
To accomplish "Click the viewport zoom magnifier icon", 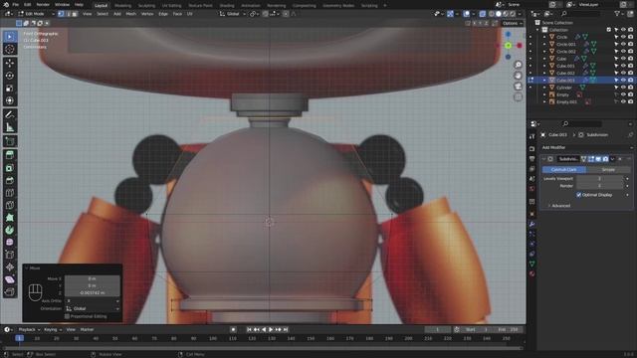I will click(518, 65).
